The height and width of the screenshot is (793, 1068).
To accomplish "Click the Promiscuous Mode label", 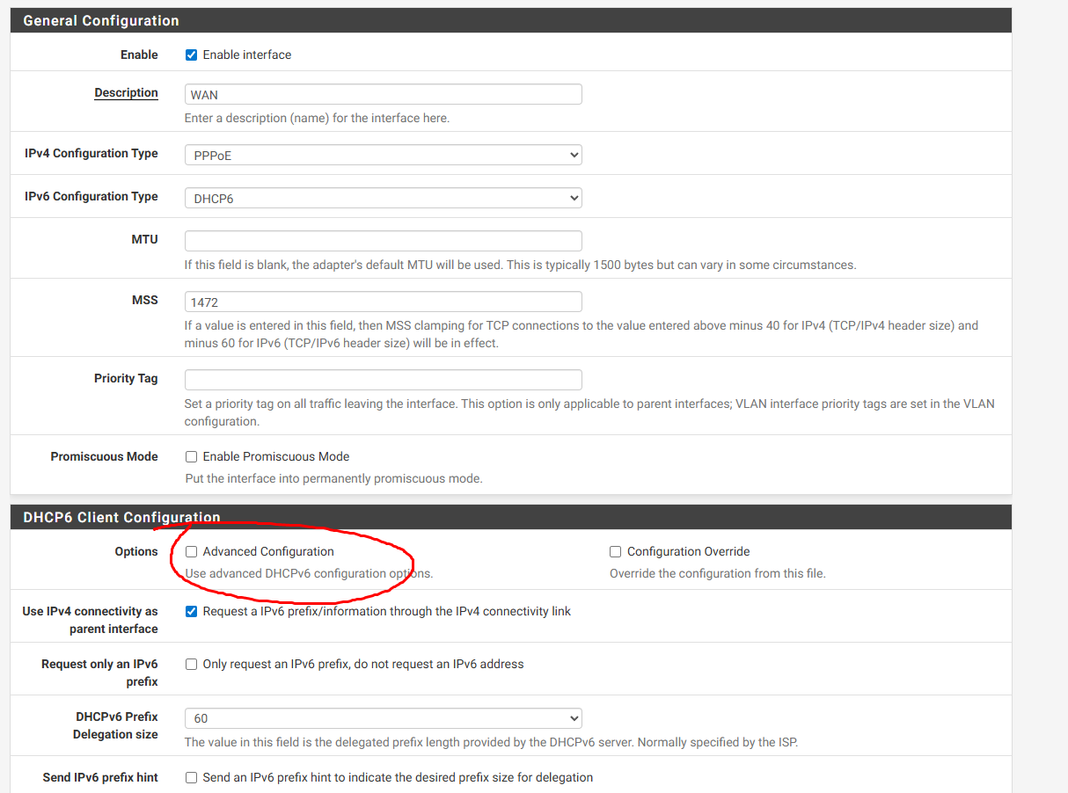I will 105,456.
